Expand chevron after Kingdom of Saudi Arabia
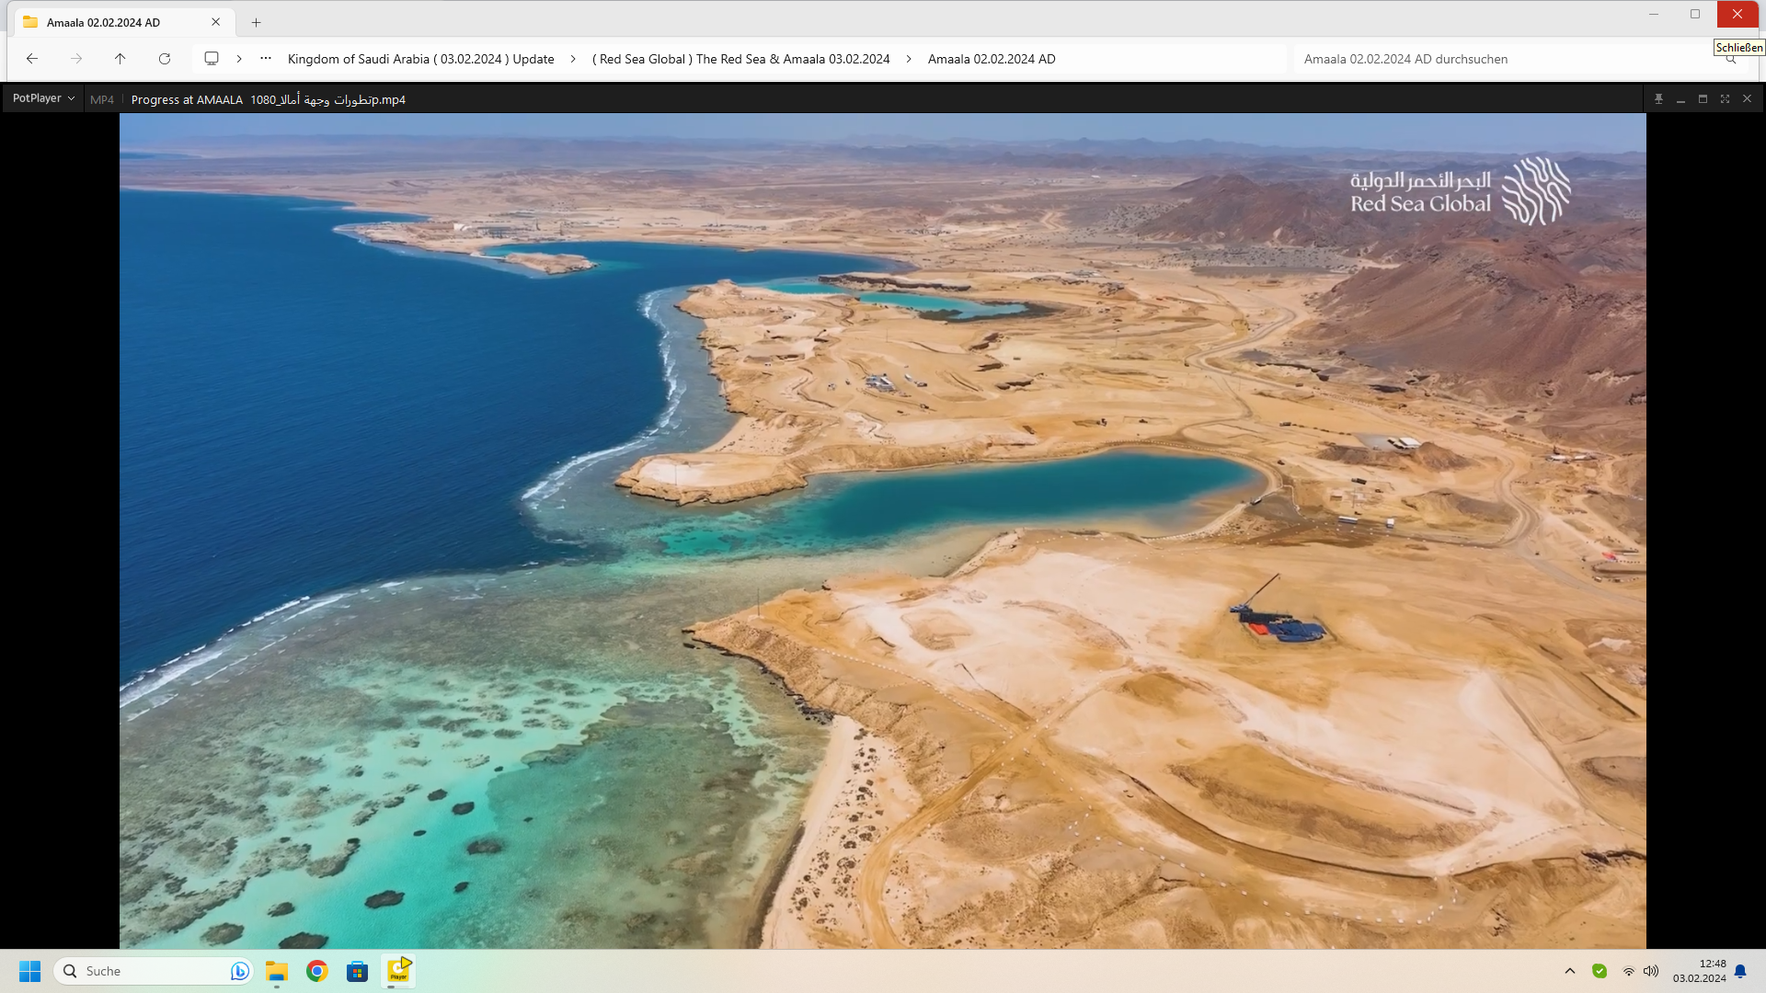 coord(573,59)
